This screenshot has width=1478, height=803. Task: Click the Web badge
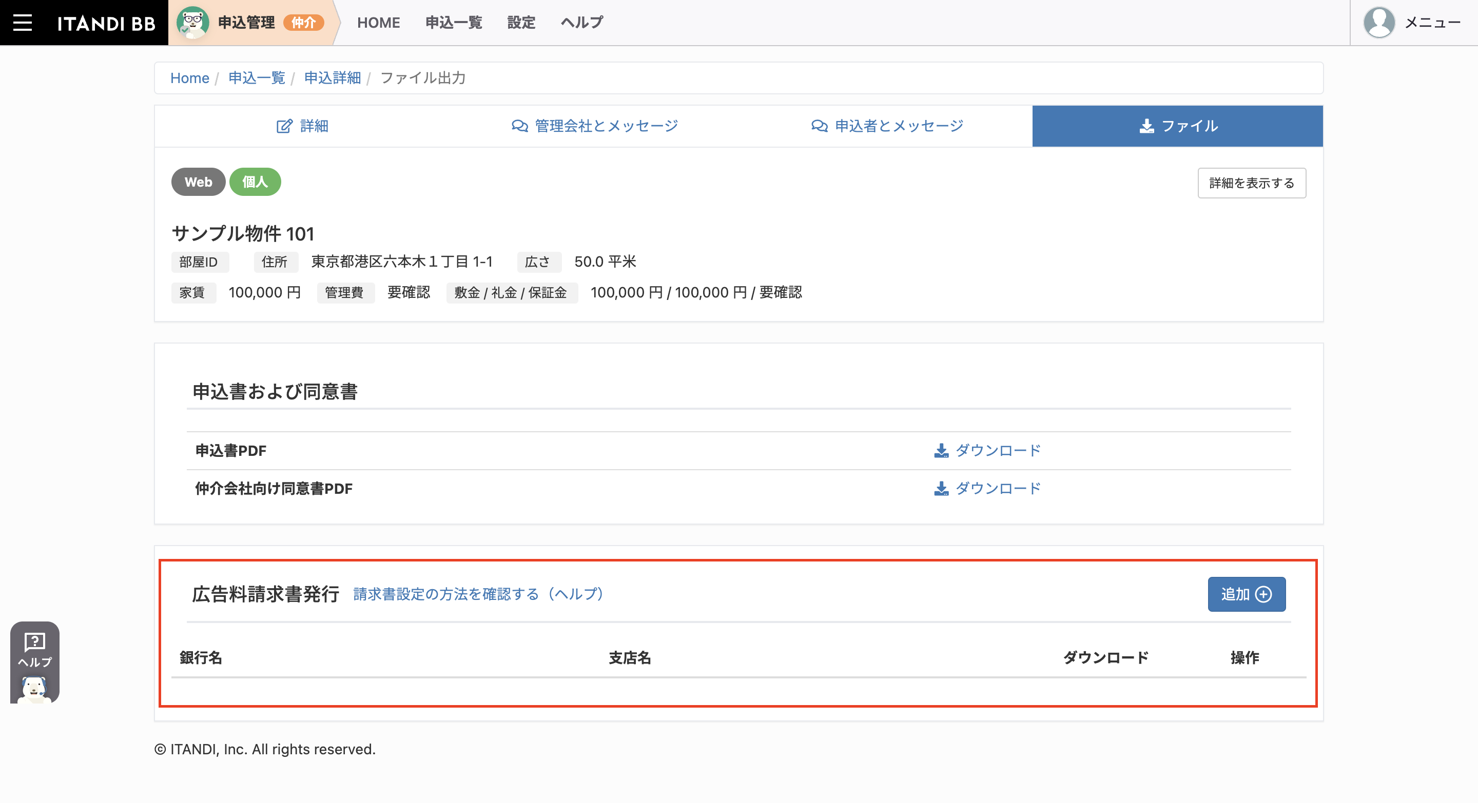click(x=199, y=182)
